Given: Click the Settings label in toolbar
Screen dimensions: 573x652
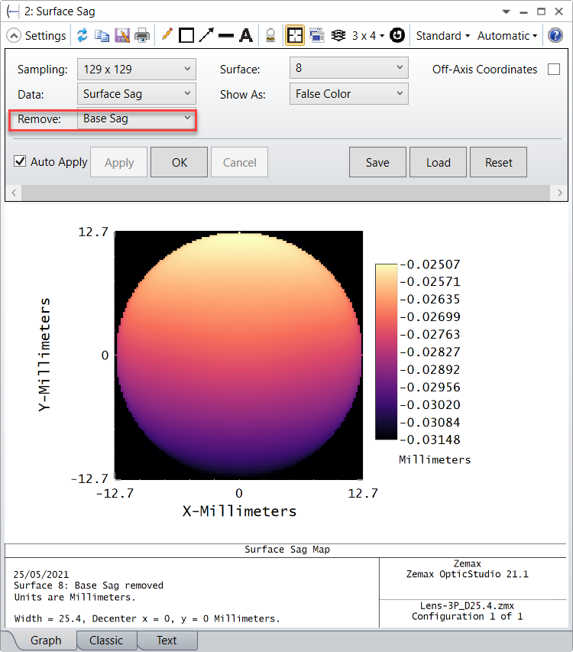Looking at the screenshot, I should 45,36.
